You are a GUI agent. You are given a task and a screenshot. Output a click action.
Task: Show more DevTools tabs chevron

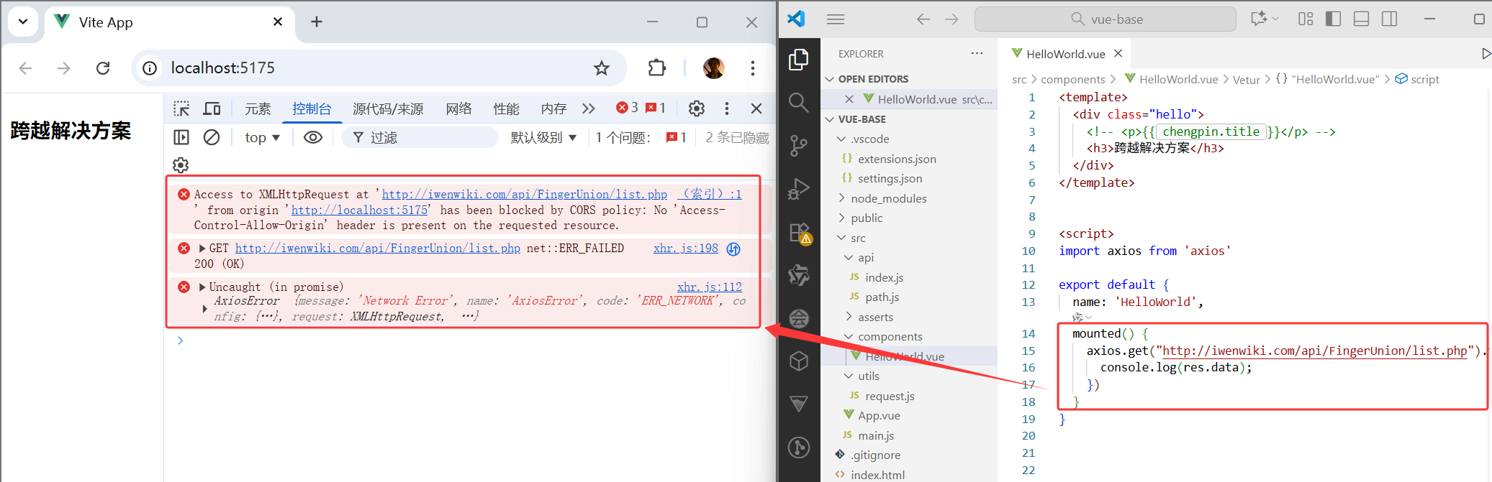coord(589,108)
